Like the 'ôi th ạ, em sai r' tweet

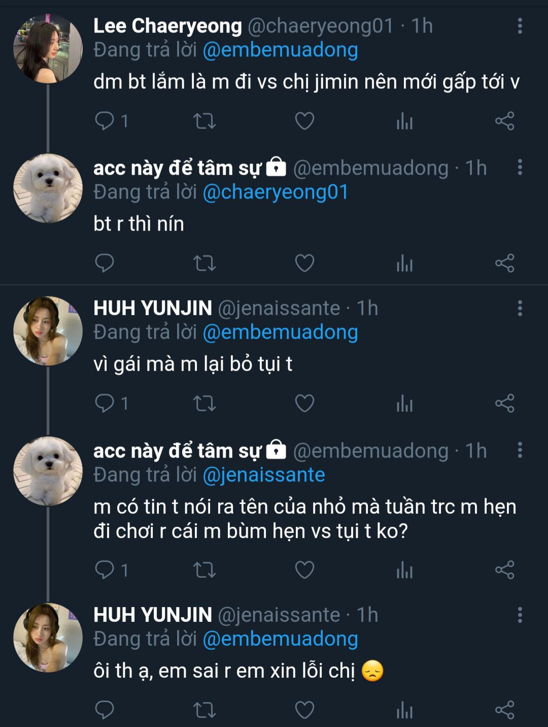coord(304,710)
